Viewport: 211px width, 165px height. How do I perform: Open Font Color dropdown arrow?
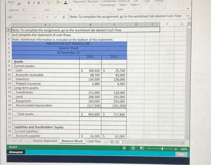[69, 2]
